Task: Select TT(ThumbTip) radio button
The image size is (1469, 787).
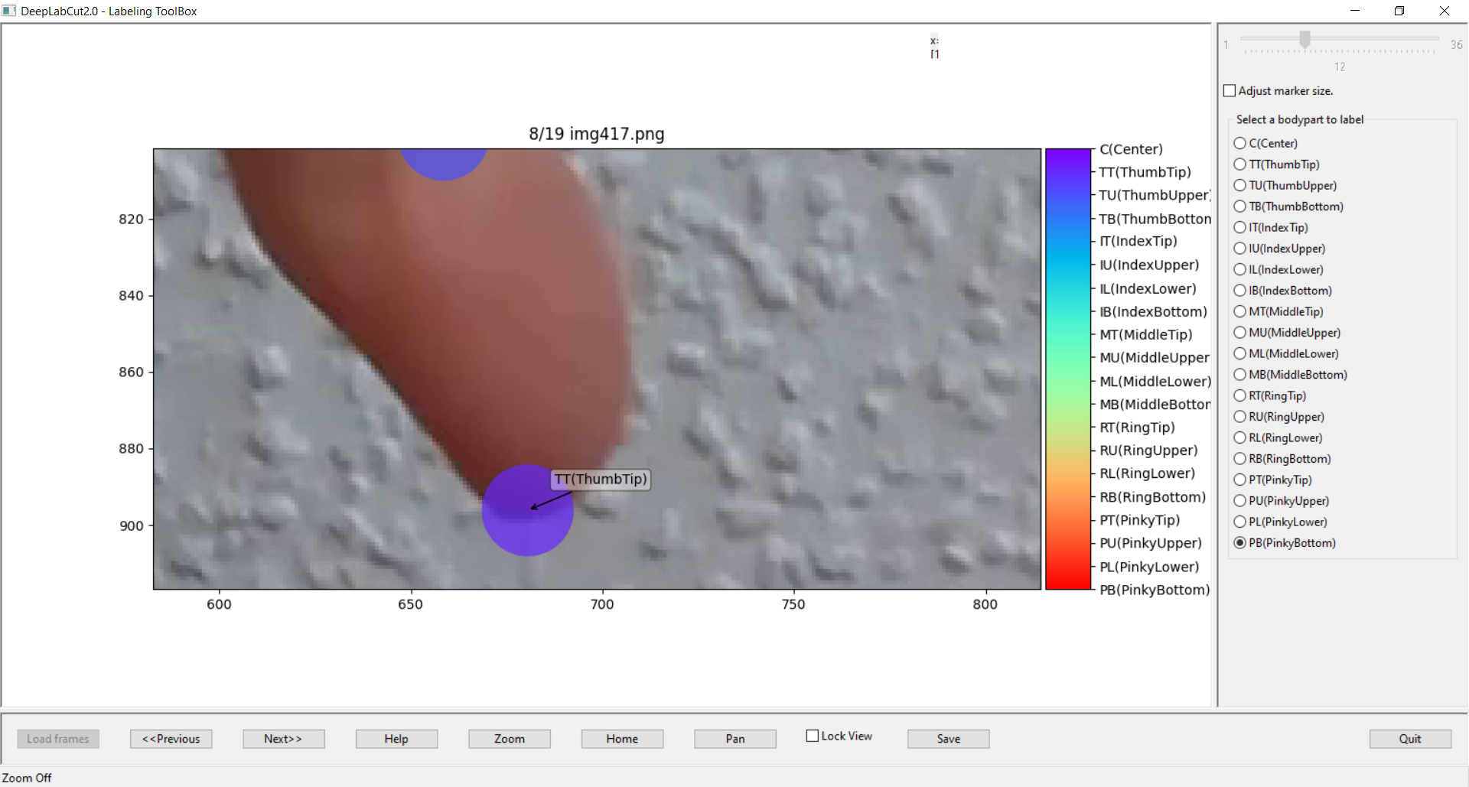Action: (1240, 164)
